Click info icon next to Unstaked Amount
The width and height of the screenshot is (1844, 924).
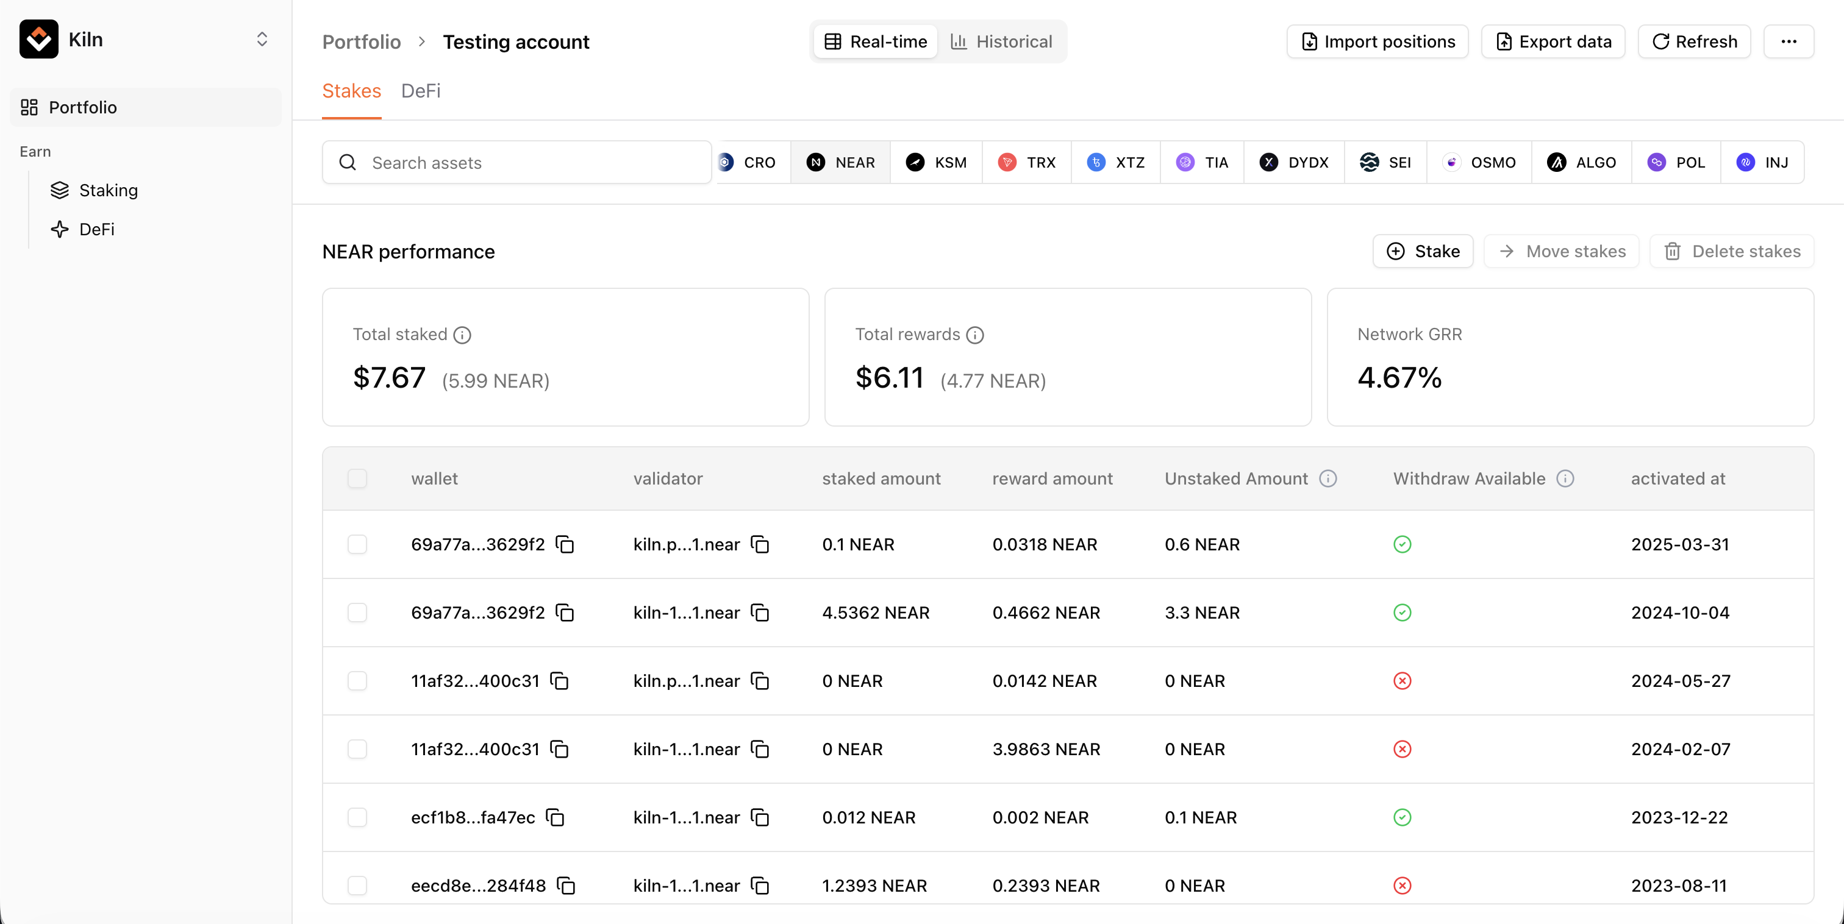[x=1328, y=479]
